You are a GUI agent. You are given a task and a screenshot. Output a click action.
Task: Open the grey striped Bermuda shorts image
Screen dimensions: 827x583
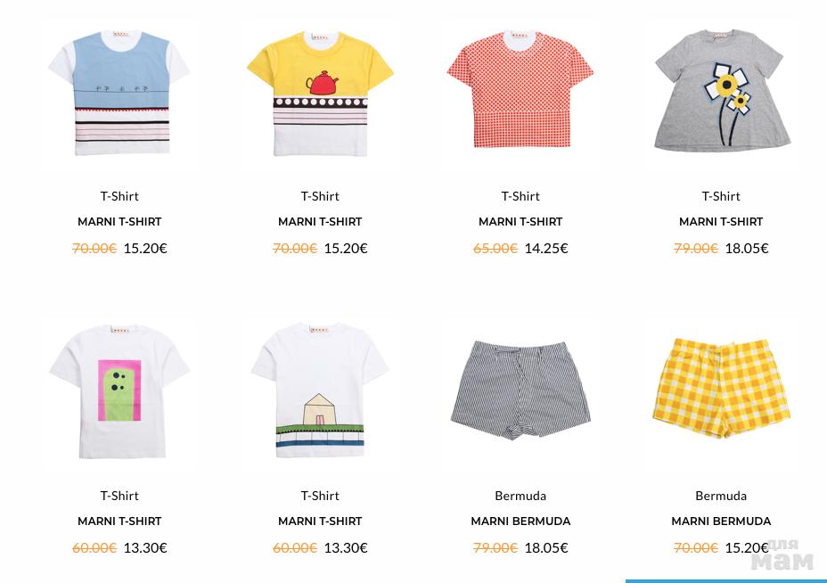coord(520,390)
